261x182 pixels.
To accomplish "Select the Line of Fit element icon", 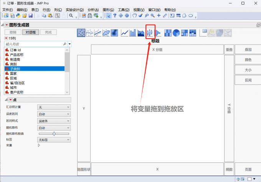I will click(98, 33).
